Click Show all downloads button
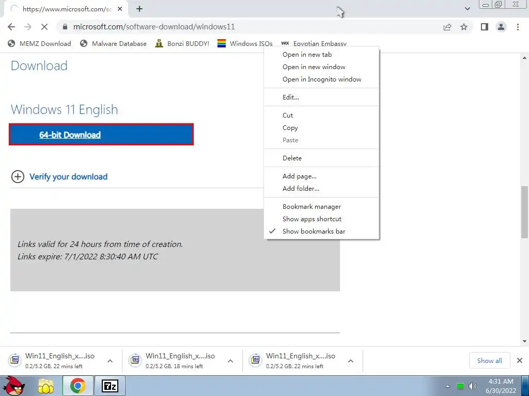 coord(490,360)
